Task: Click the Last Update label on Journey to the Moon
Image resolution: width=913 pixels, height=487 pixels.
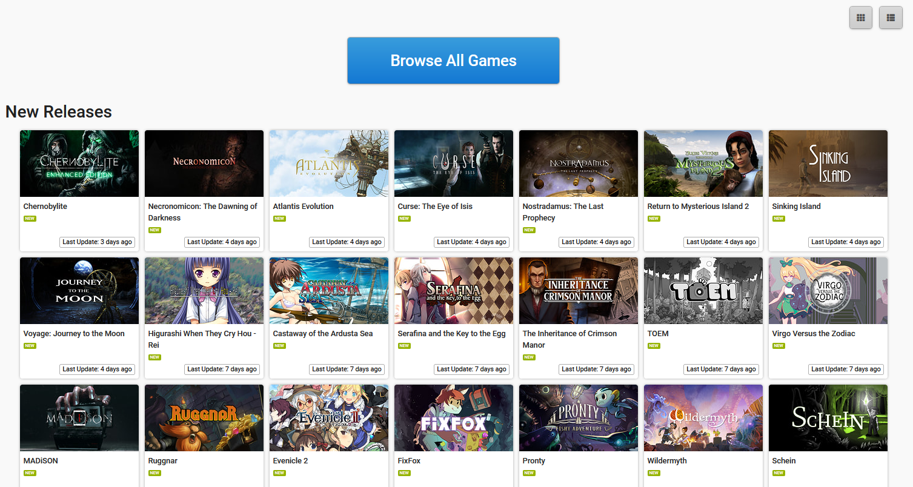Action: [97, 369]
